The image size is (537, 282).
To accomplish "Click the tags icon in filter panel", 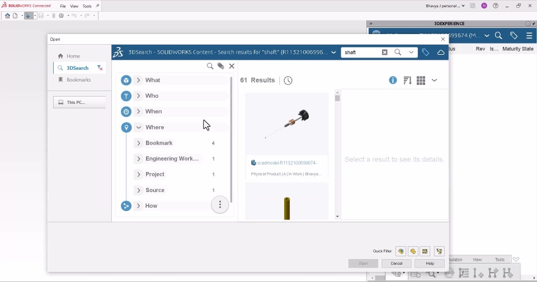I will pos(220,66).
